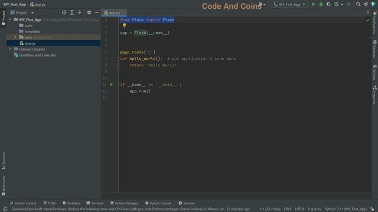Viewport: 378px width, 212px height.
Task: Open the Python Console tool window
Action: click(x=158, y=203)
